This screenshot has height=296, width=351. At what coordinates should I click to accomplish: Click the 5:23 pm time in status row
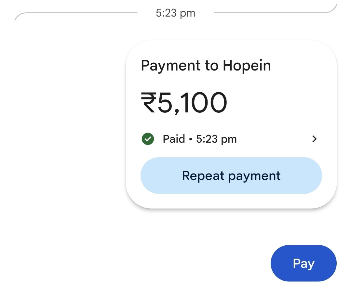[216, 139]
